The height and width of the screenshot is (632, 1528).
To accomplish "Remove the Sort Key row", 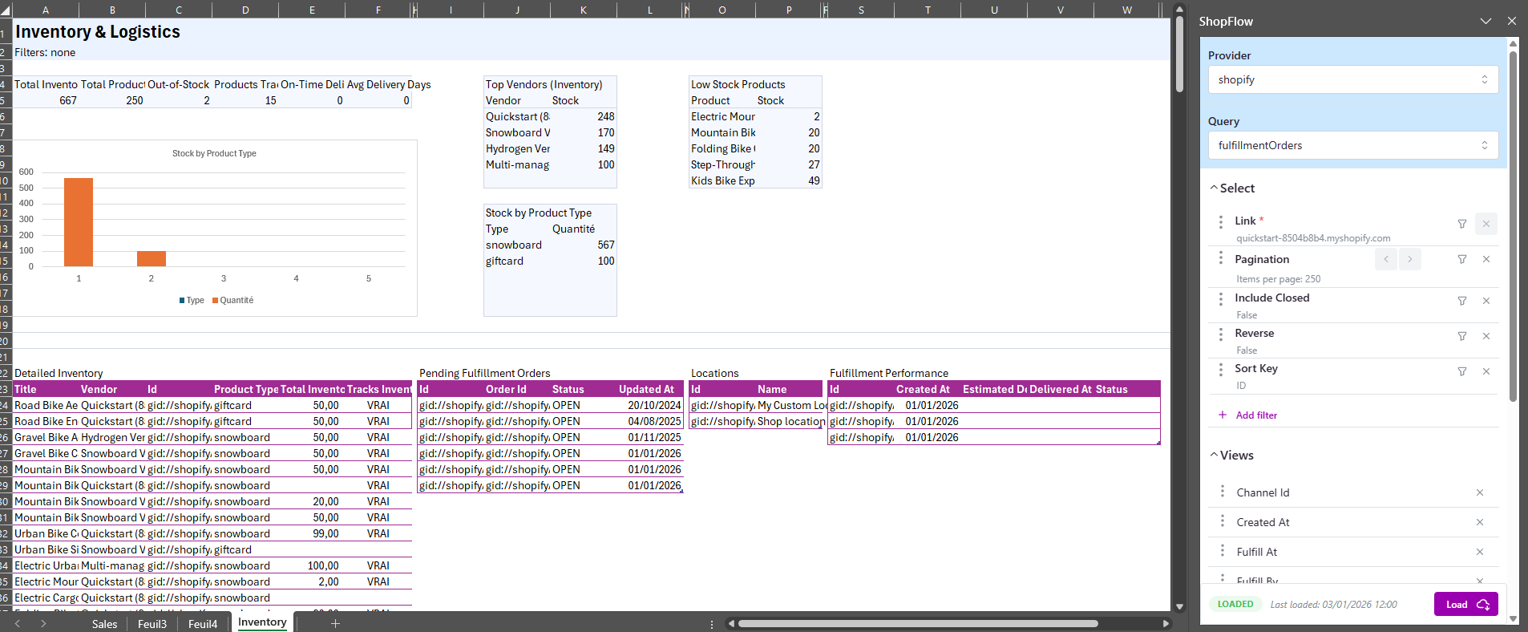I will pos(1486,371).
